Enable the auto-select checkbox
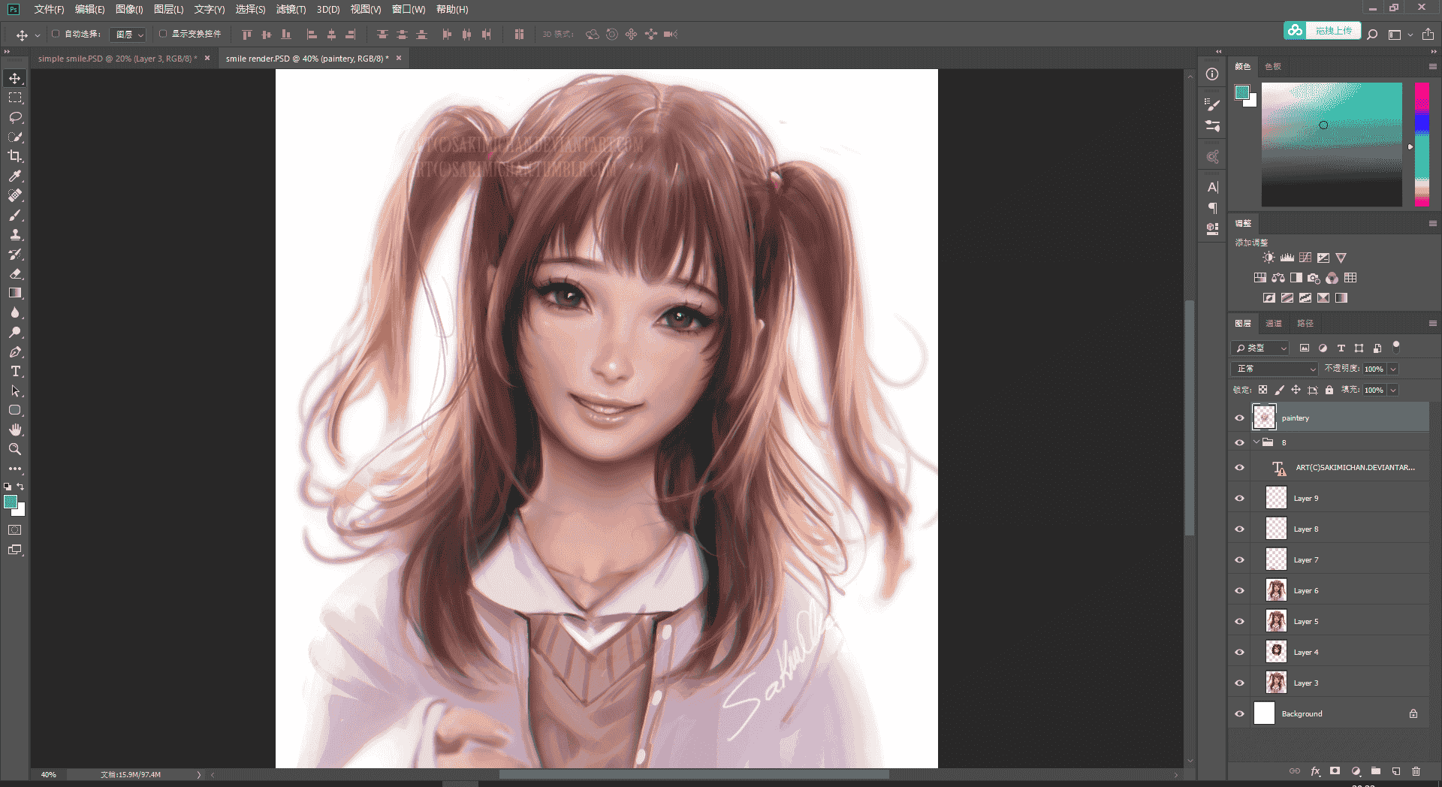Image resolution: width=1442 pixels, height=787 pixels. tap(56, 34)
